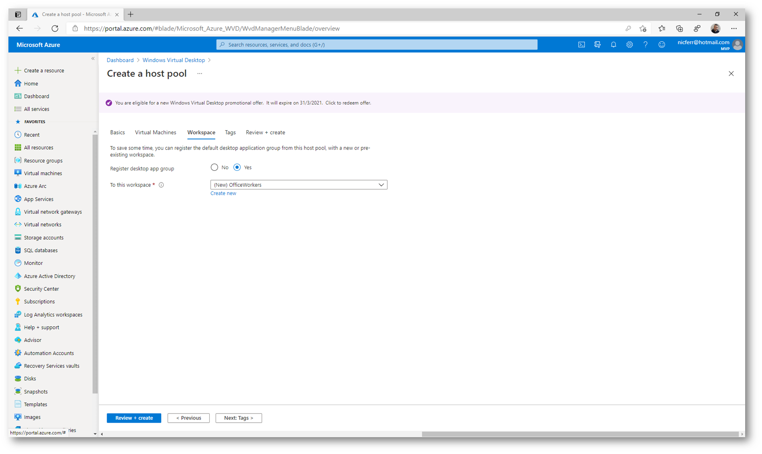Go to the Dashboard breadcrumb link
The height and width of the screenshot is (454, 762).
tap(120, 60)
